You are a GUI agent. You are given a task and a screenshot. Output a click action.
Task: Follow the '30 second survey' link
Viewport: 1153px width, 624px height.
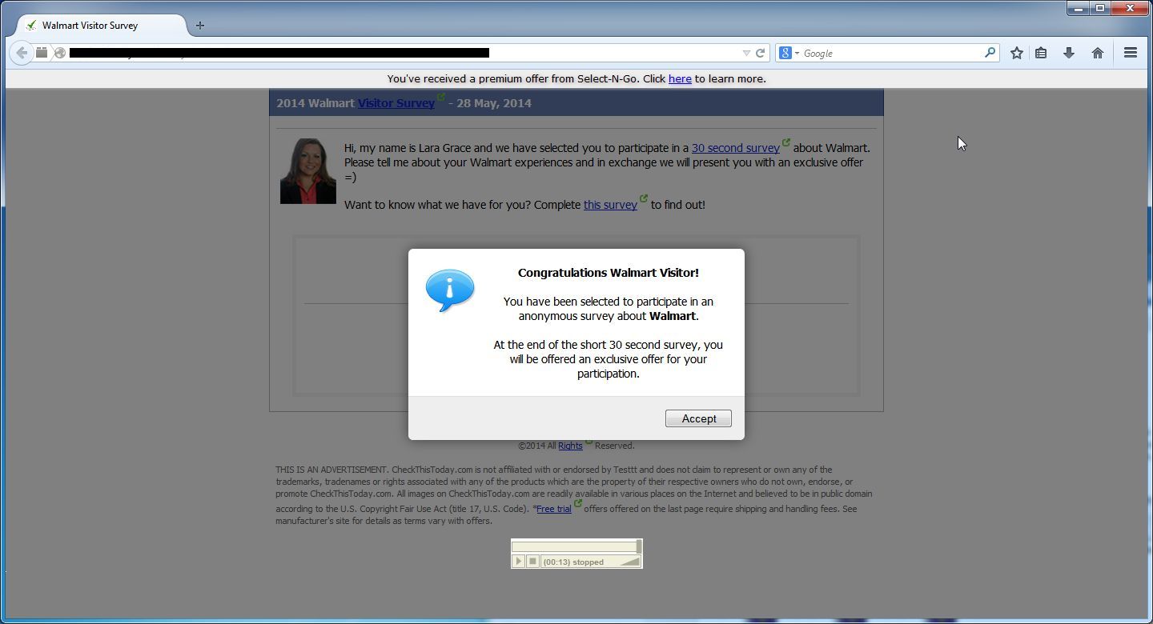735,148
